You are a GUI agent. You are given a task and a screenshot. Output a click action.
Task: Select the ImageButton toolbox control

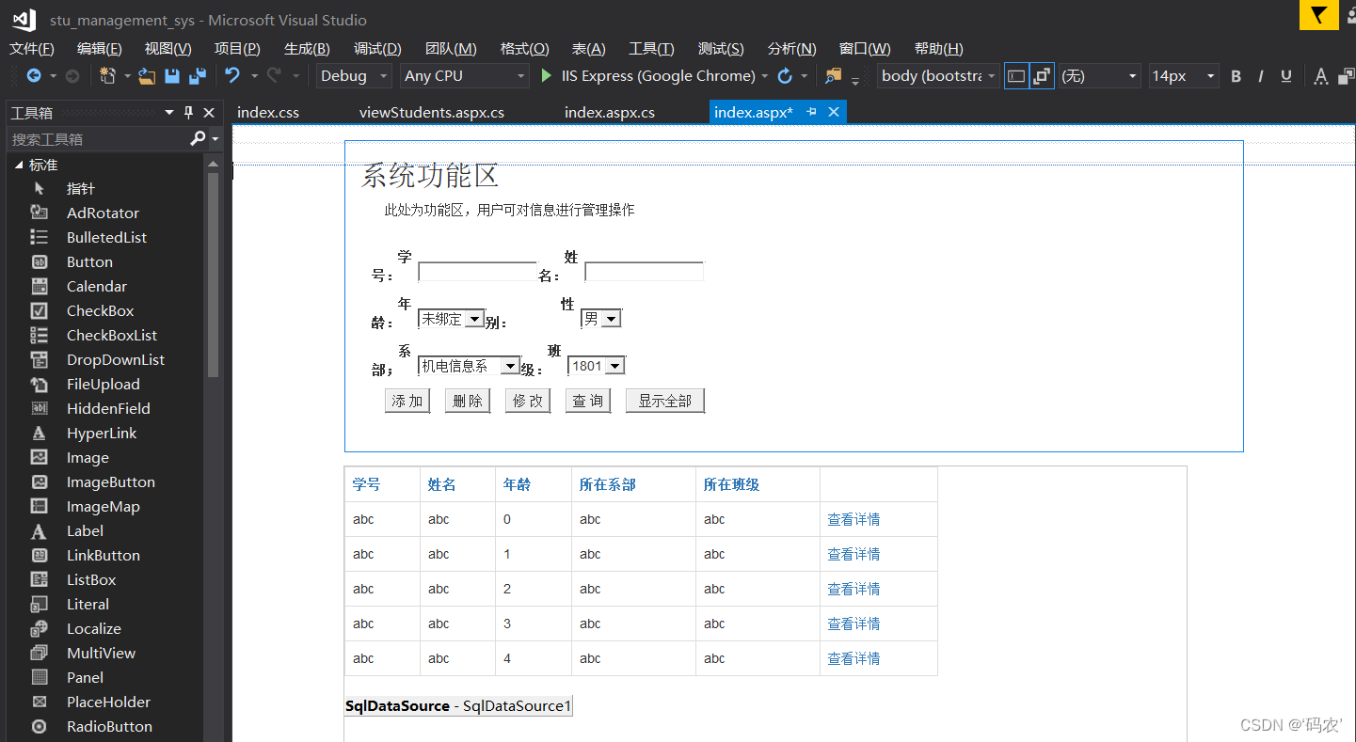(110, 482)
